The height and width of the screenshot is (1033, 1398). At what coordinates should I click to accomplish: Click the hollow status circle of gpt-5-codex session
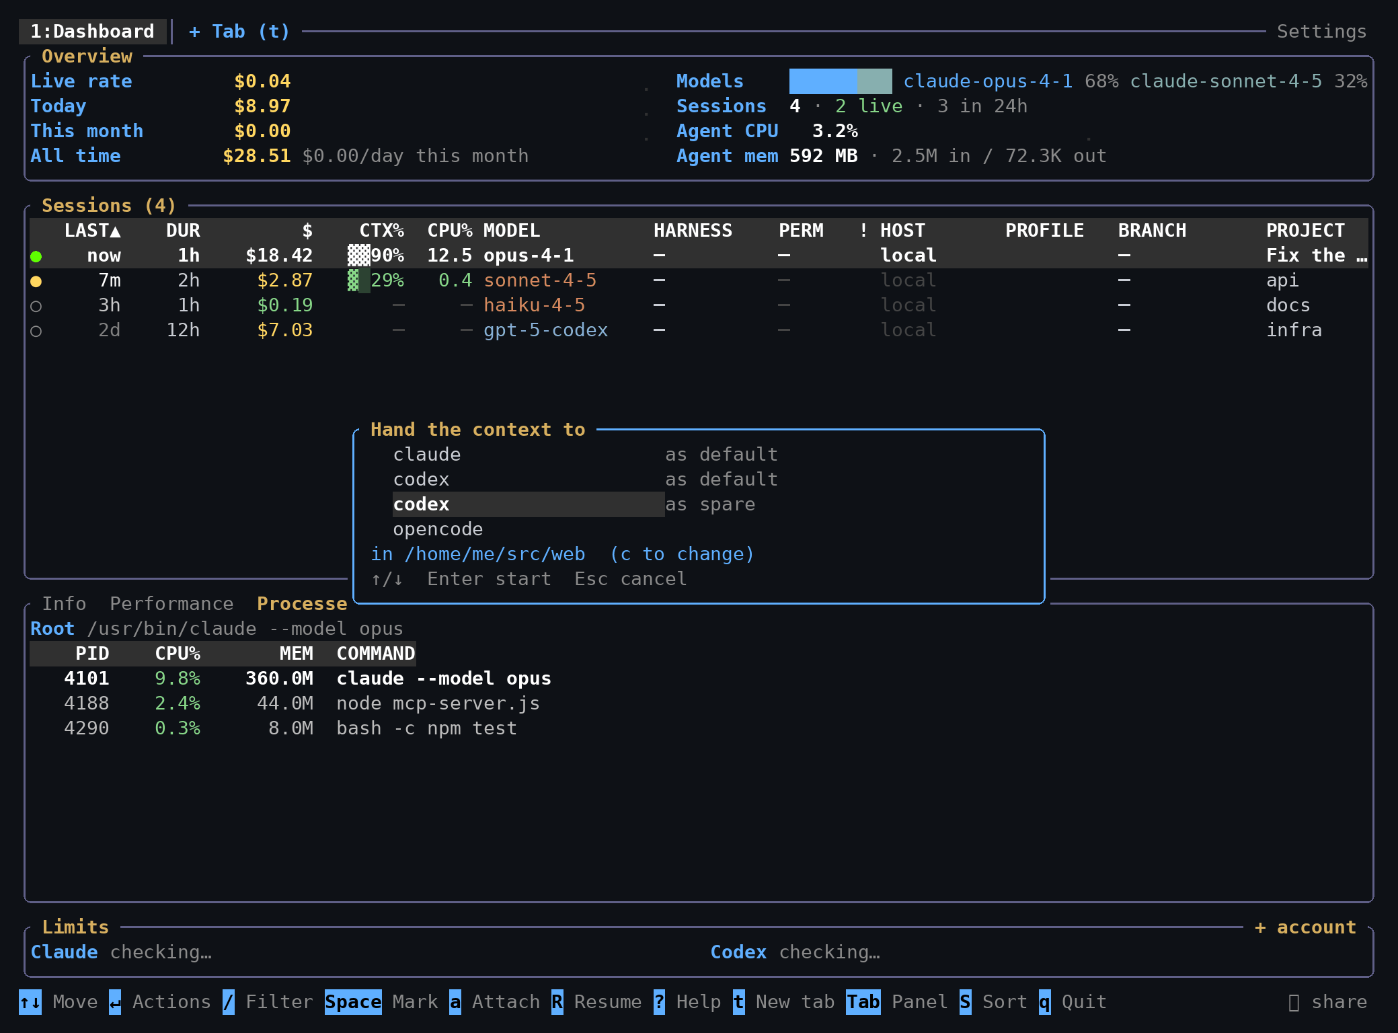click(36, 331)
